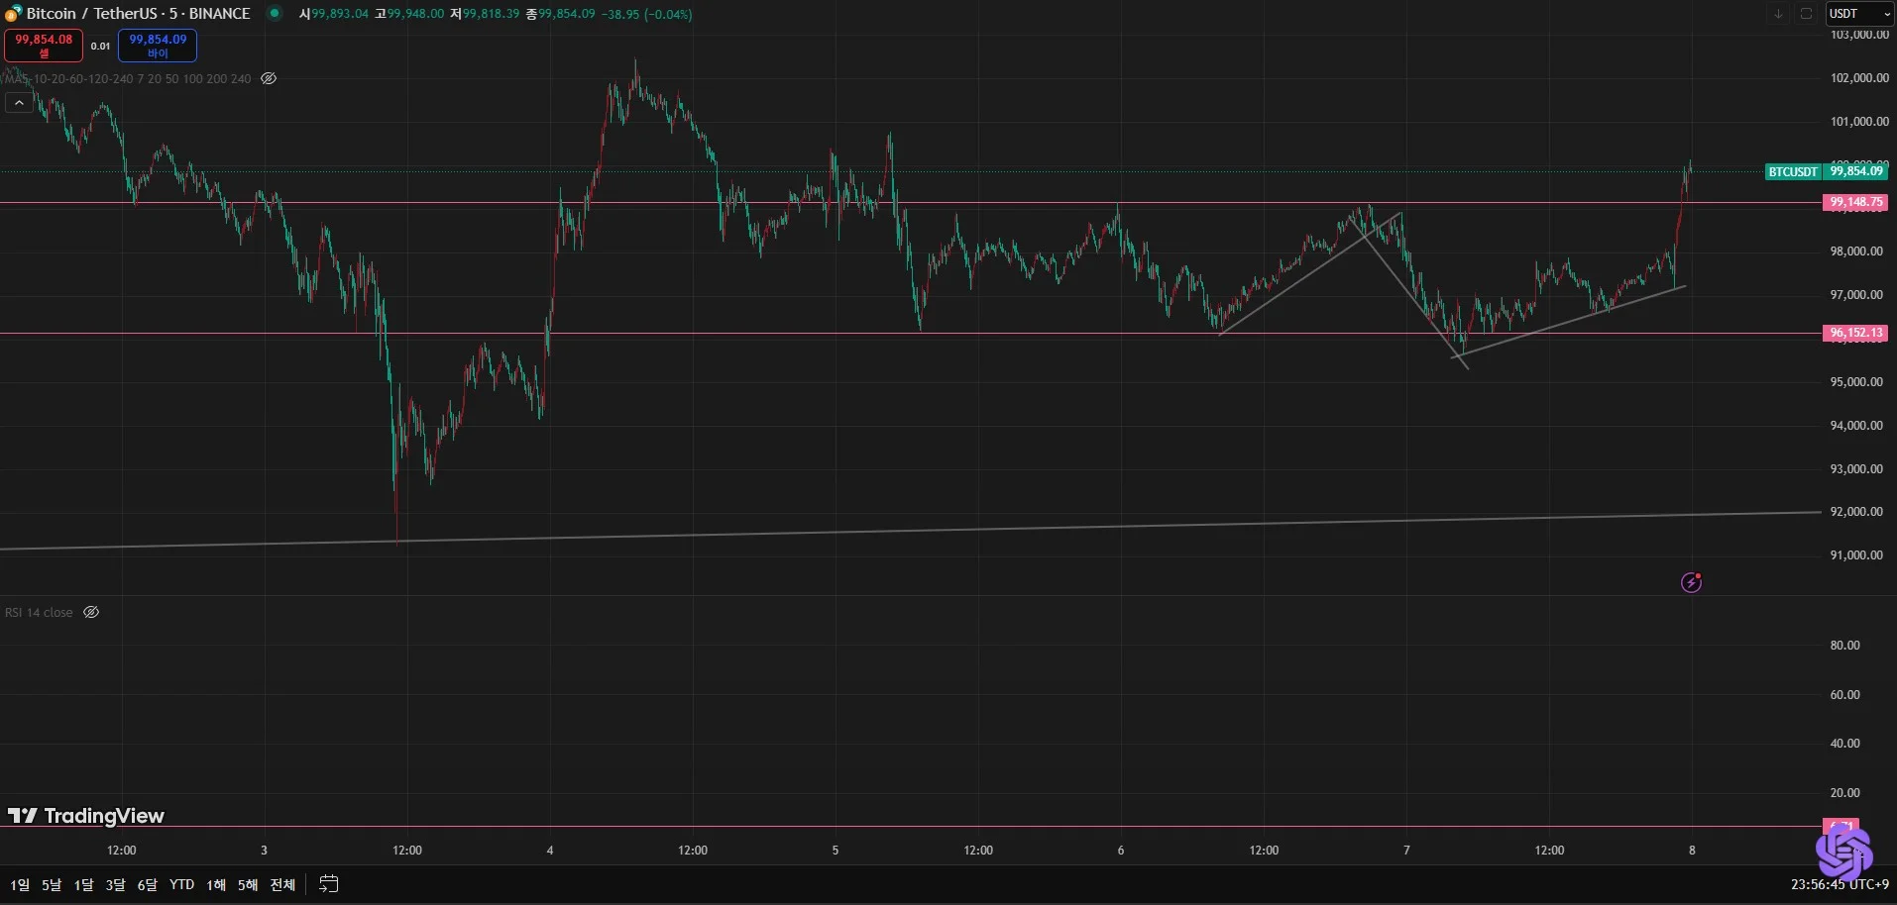
Task: Click the 95,000.00 price scale label
Action: pos(1856,382)
